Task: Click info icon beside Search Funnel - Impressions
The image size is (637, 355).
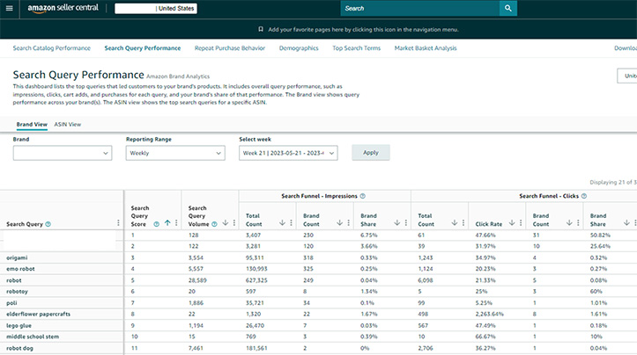Action: click(363, 196)
